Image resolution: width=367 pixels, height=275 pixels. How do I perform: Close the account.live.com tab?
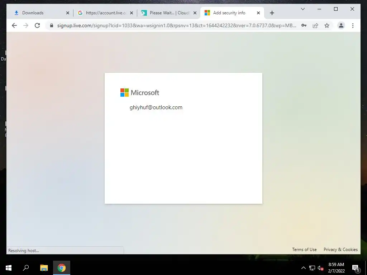tap(132, 13)
